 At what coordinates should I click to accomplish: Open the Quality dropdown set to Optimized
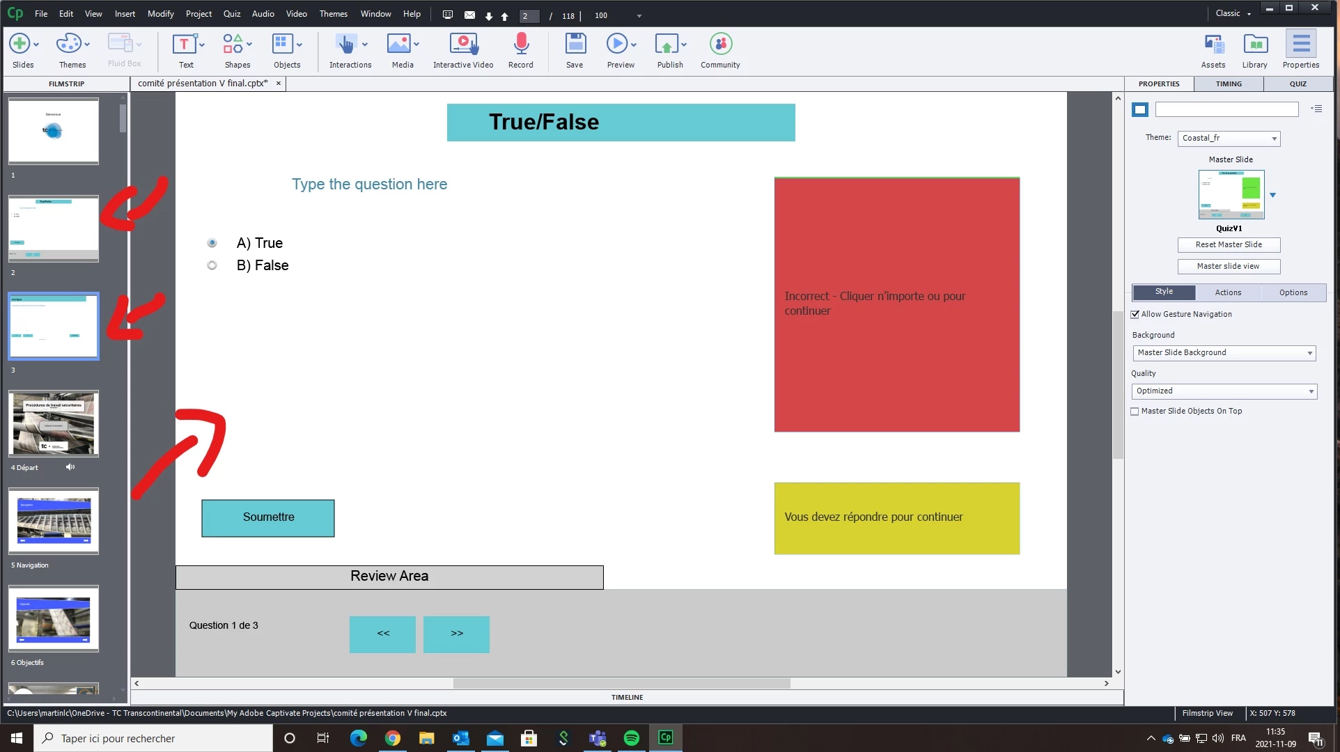pos(1224,391)
